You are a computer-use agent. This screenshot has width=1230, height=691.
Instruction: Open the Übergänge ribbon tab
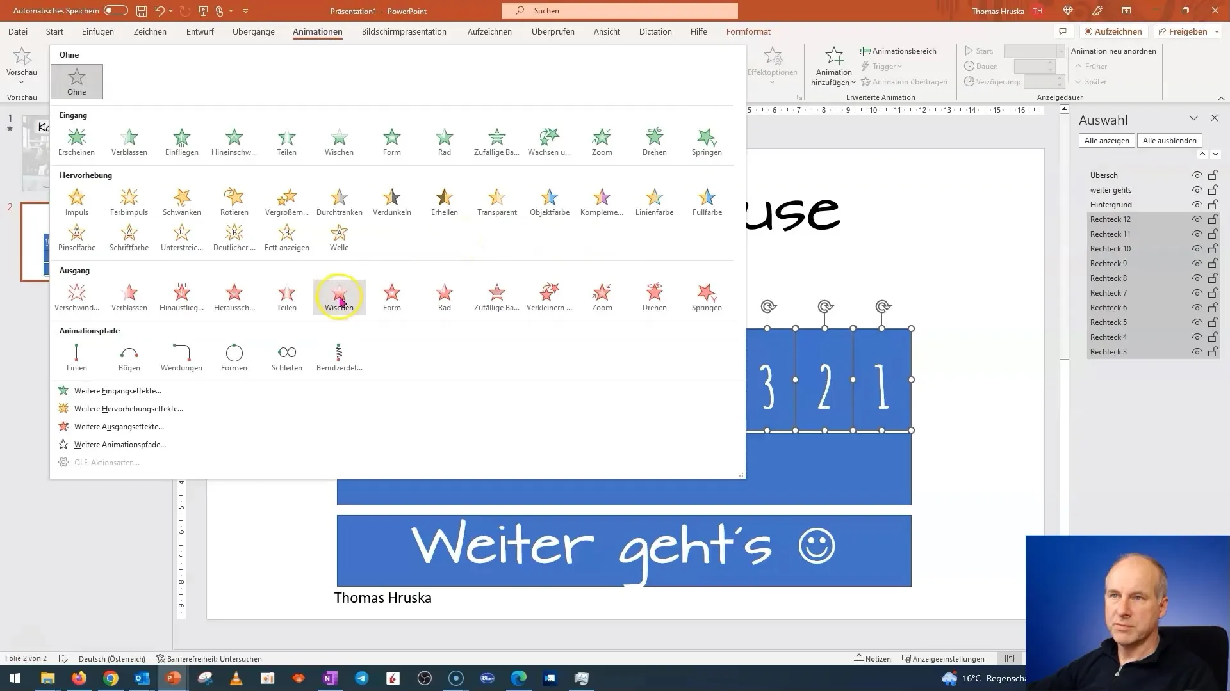[254, 31]
